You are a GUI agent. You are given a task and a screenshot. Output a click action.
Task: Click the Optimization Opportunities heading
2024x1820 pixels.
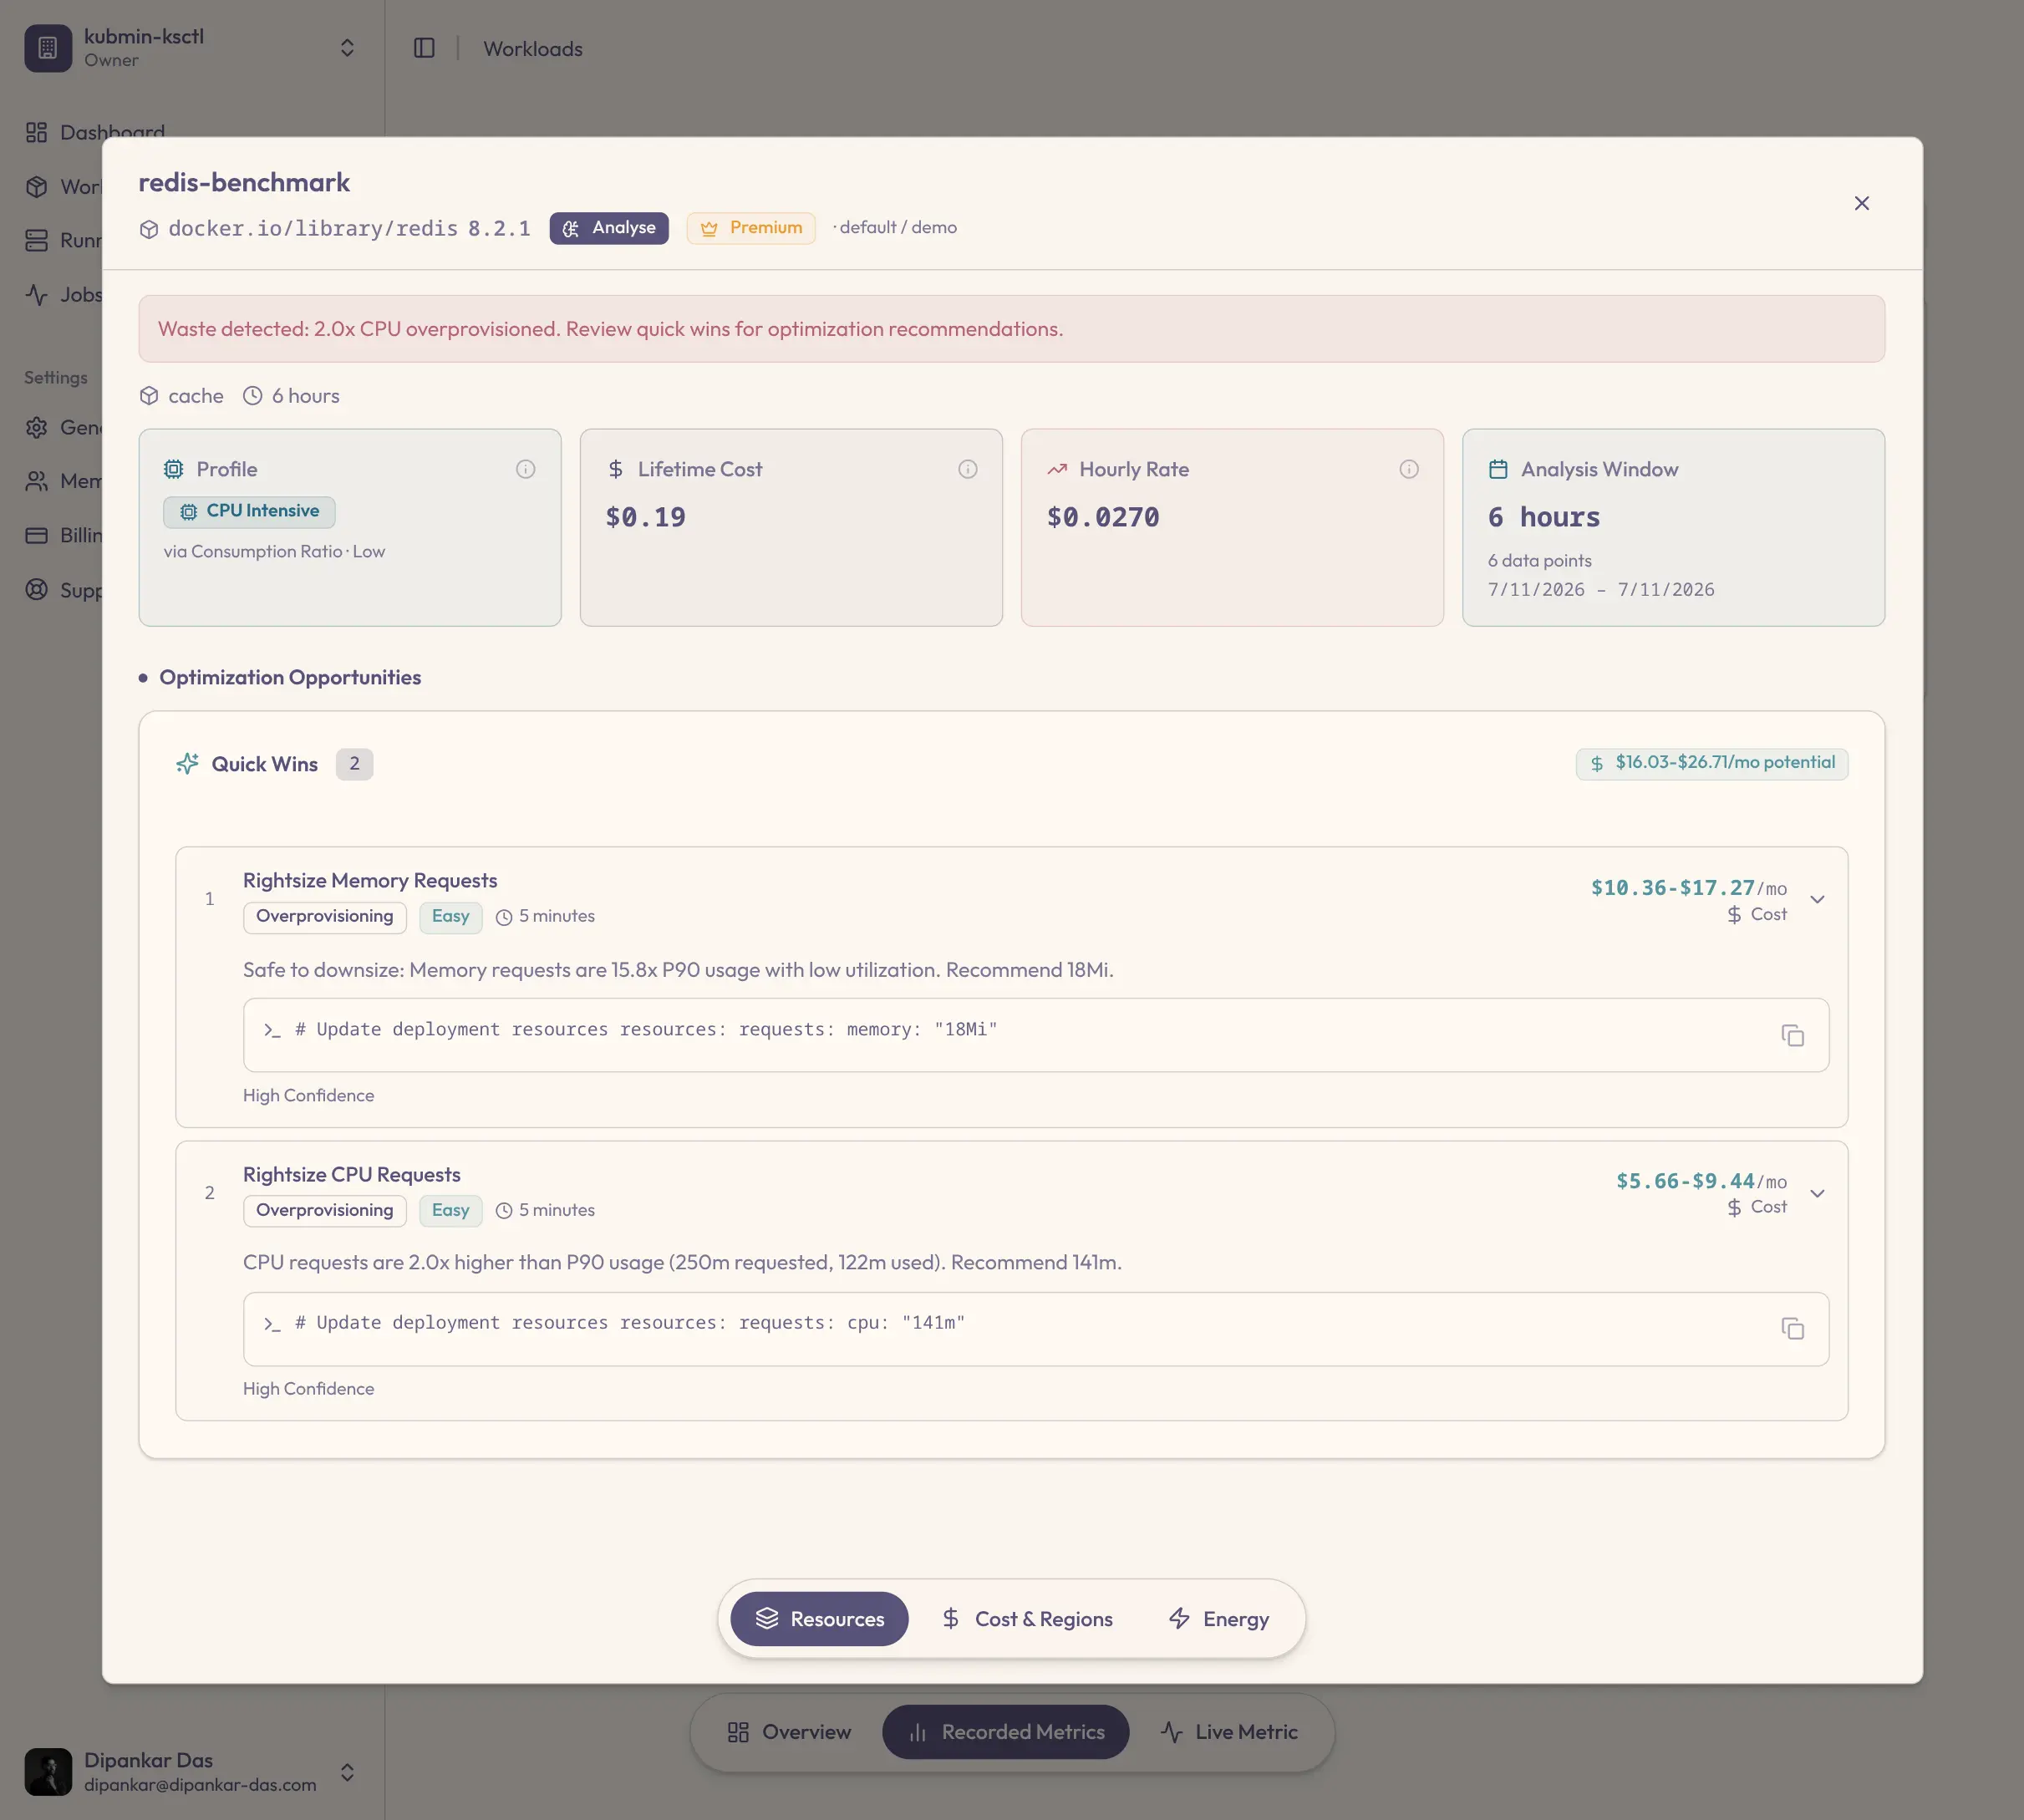[290, 678]
